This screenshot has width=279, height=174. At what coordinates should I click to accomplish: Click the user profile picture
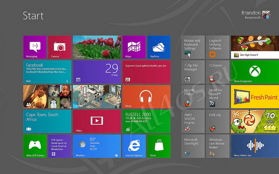coord(266,15)
